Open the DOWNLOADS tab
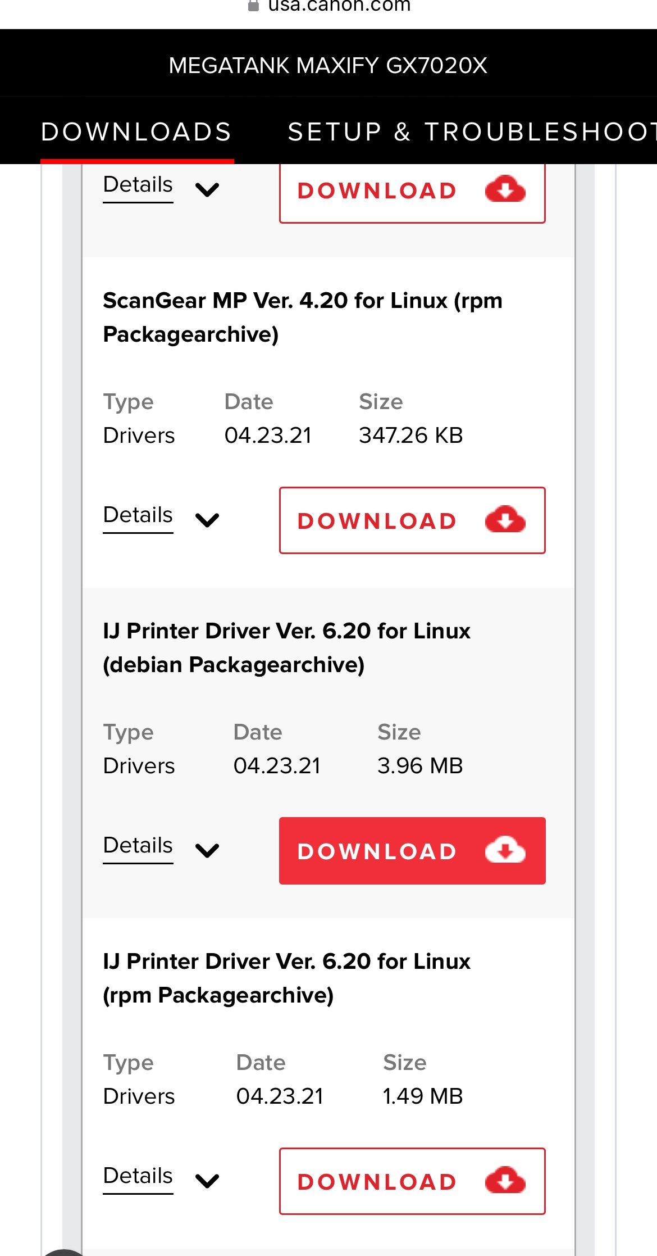The height and width of the screenshot is (1256, 657). pos(136,132)
